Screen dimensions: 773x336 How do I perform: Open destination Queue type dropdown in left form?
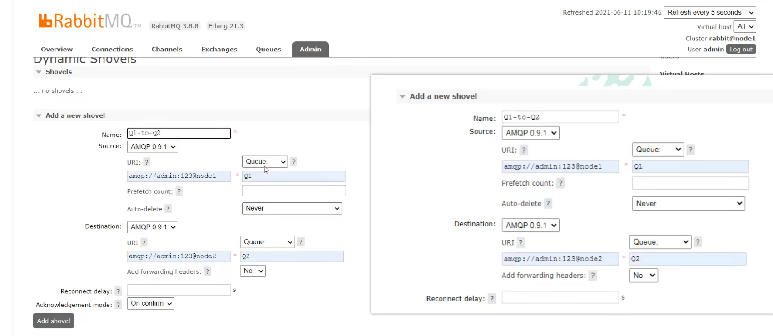pos(268,242)
